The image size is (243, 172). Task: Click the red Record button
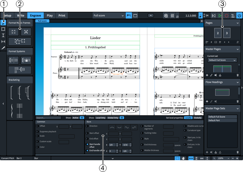coord(226,16)
